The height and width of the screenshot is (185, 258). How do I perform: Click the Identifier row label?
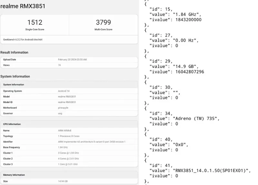pos(8,142)
